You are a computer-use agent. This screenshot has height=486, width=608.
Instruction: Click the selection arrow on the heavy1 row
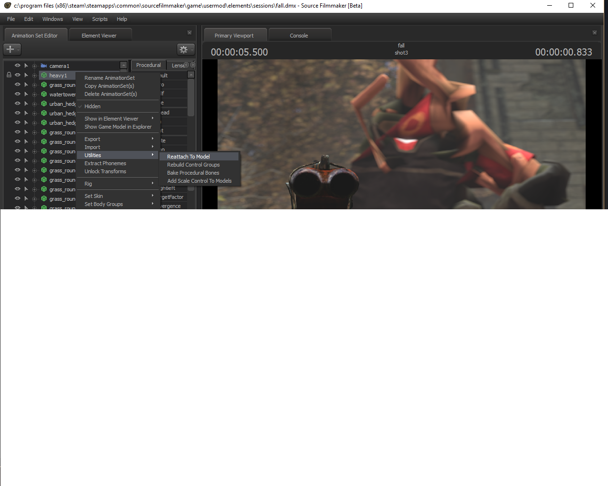[26, 75]
